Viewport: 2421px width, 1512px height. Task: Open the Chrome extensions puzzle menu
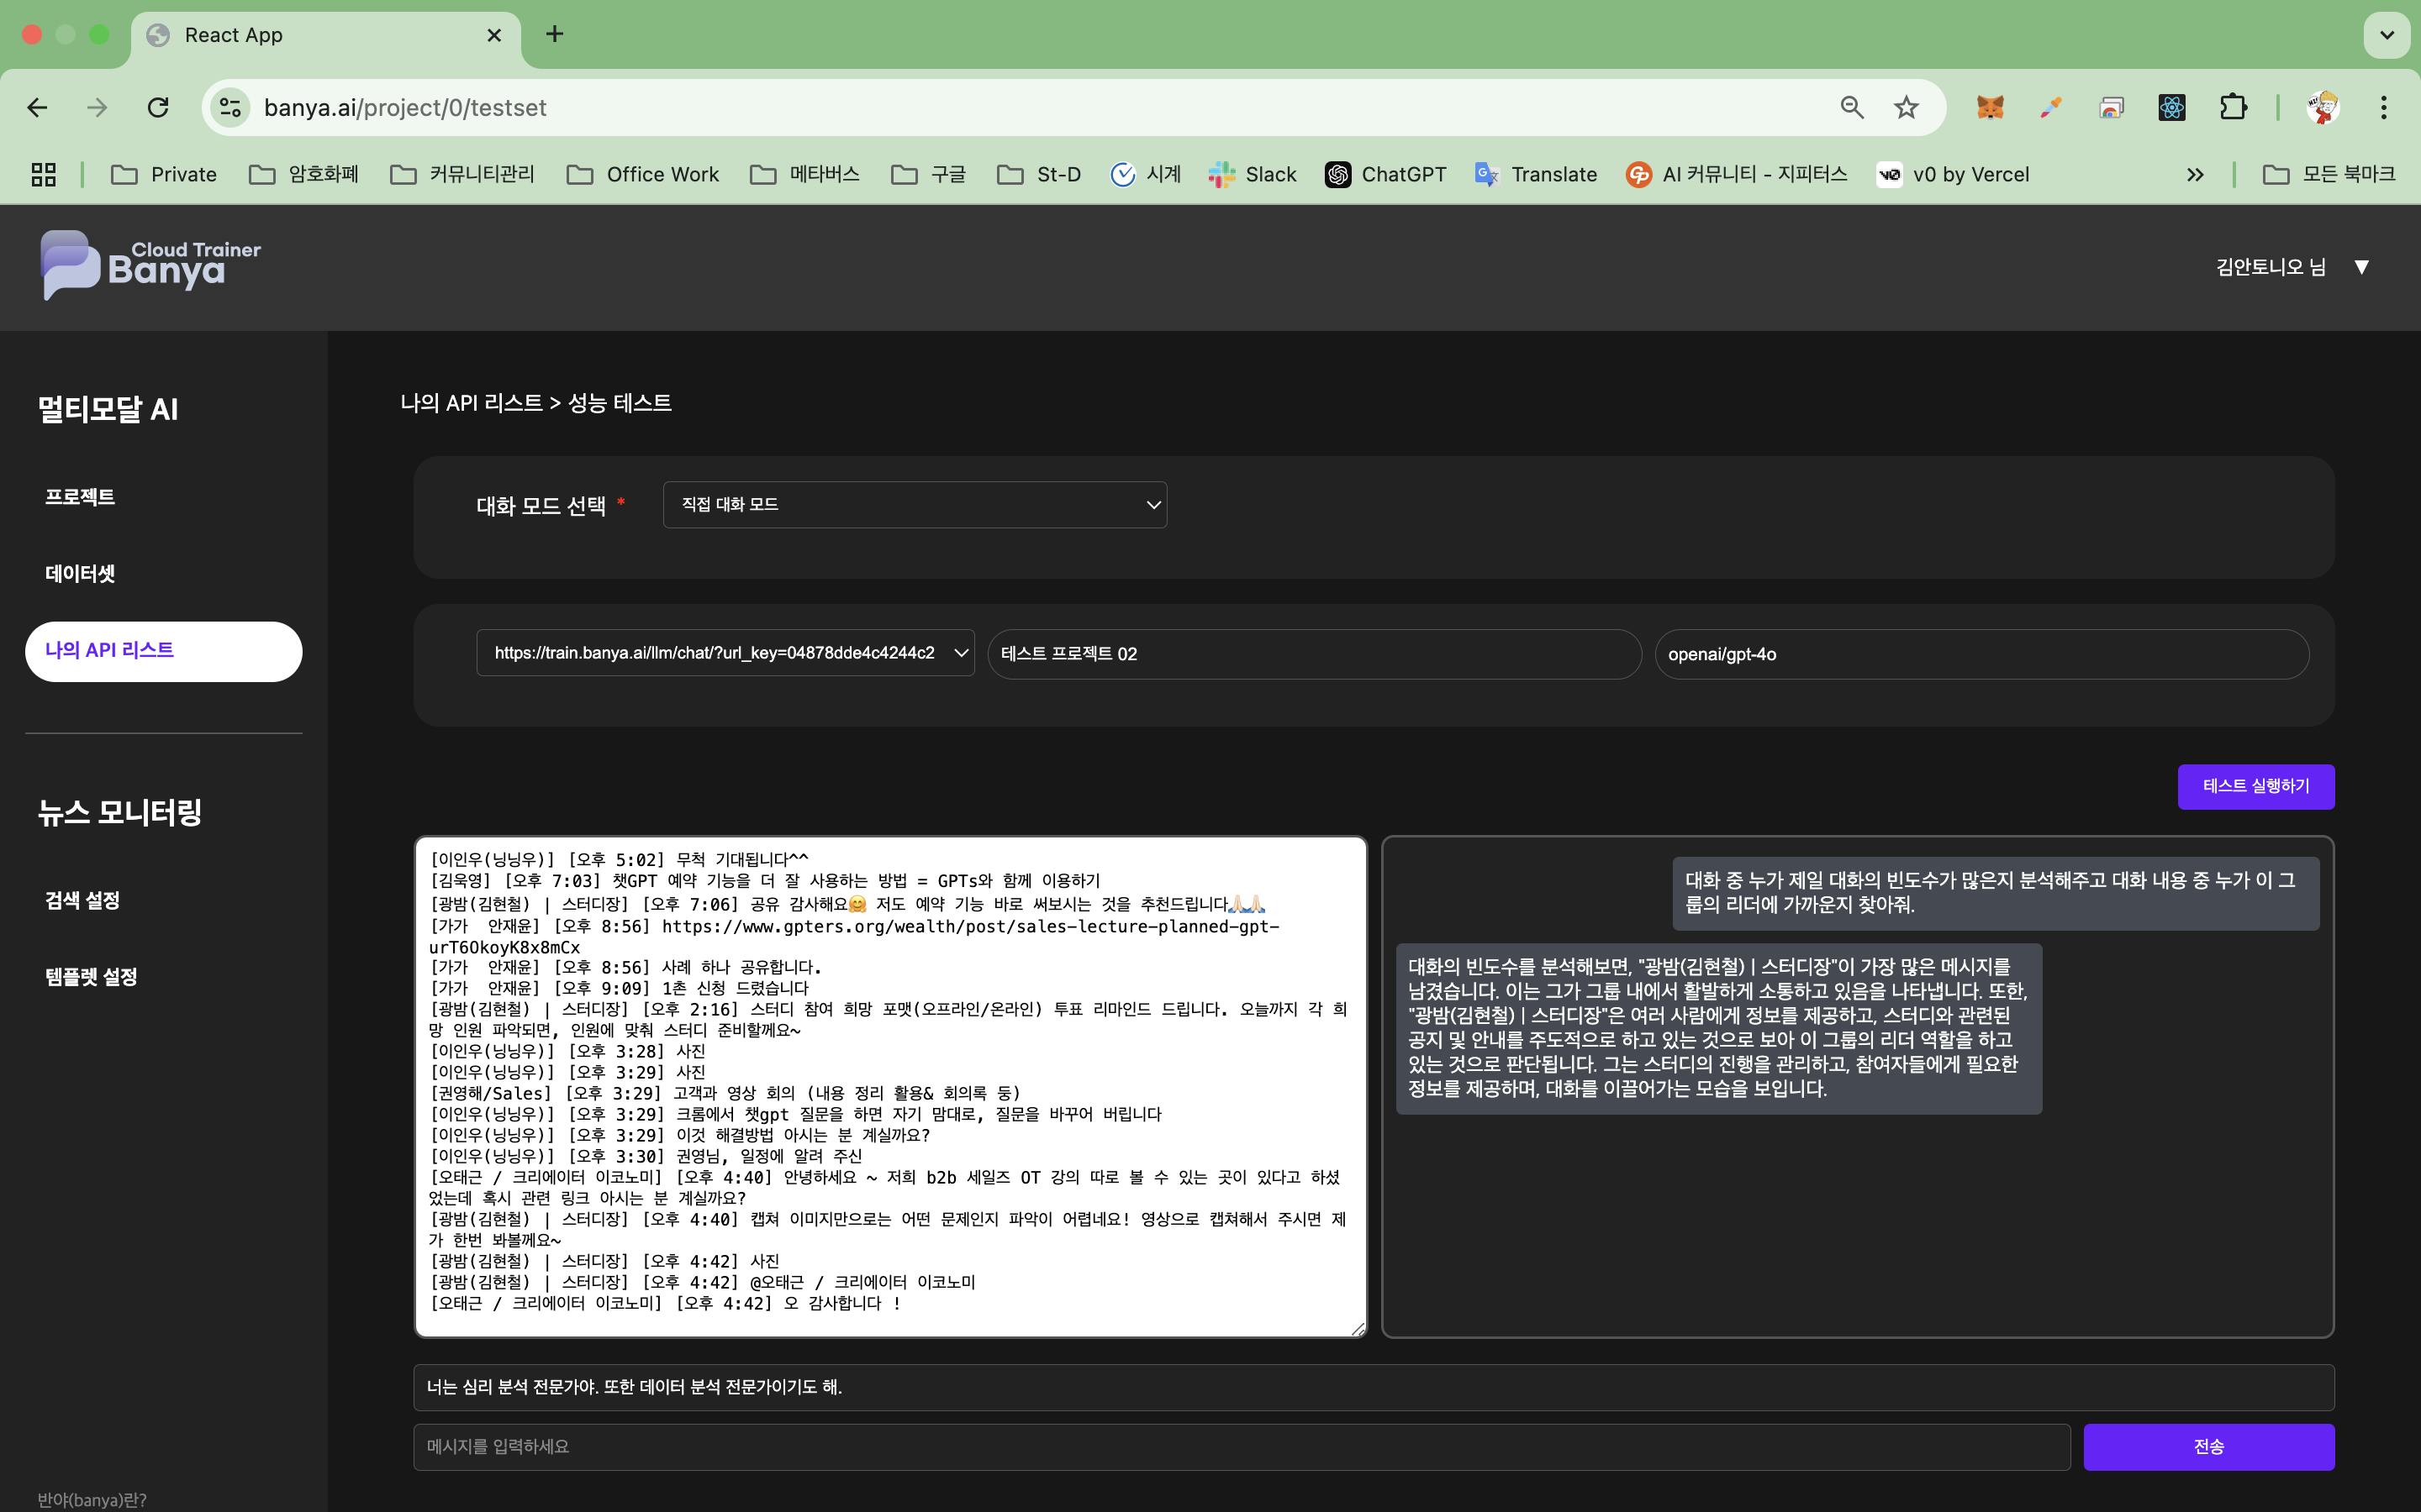click(x=2233, y=107)
